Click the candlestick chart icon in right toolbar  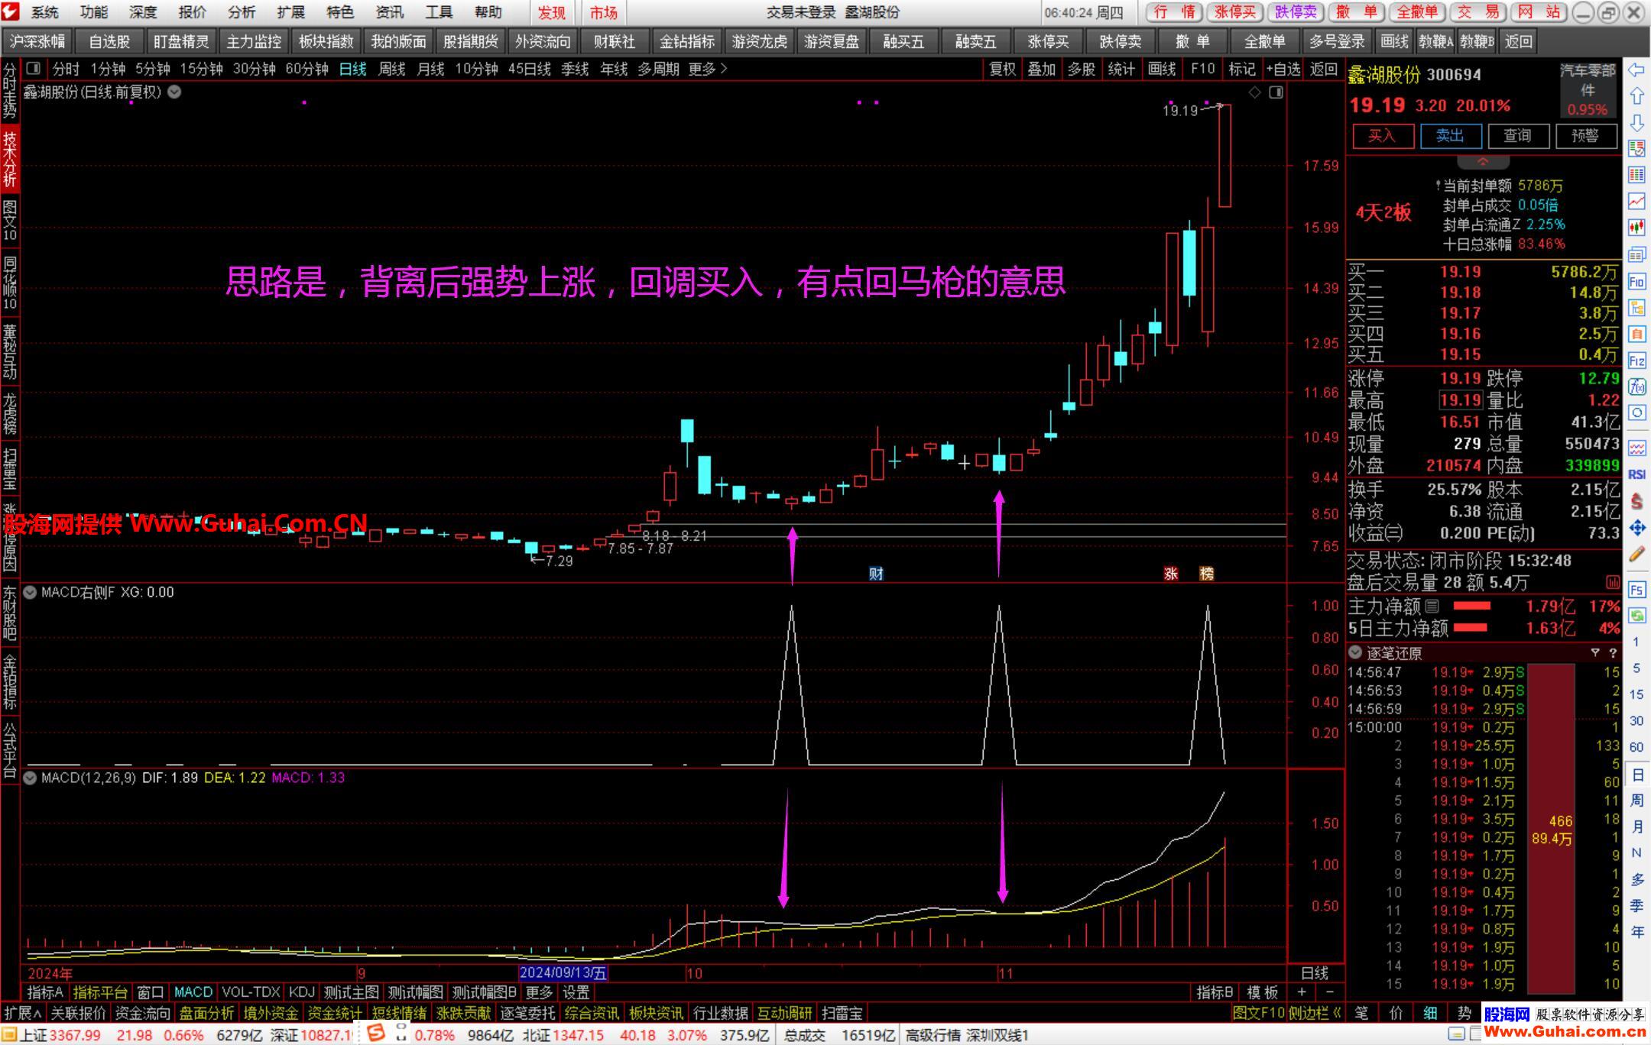[x=1636, y=227]
